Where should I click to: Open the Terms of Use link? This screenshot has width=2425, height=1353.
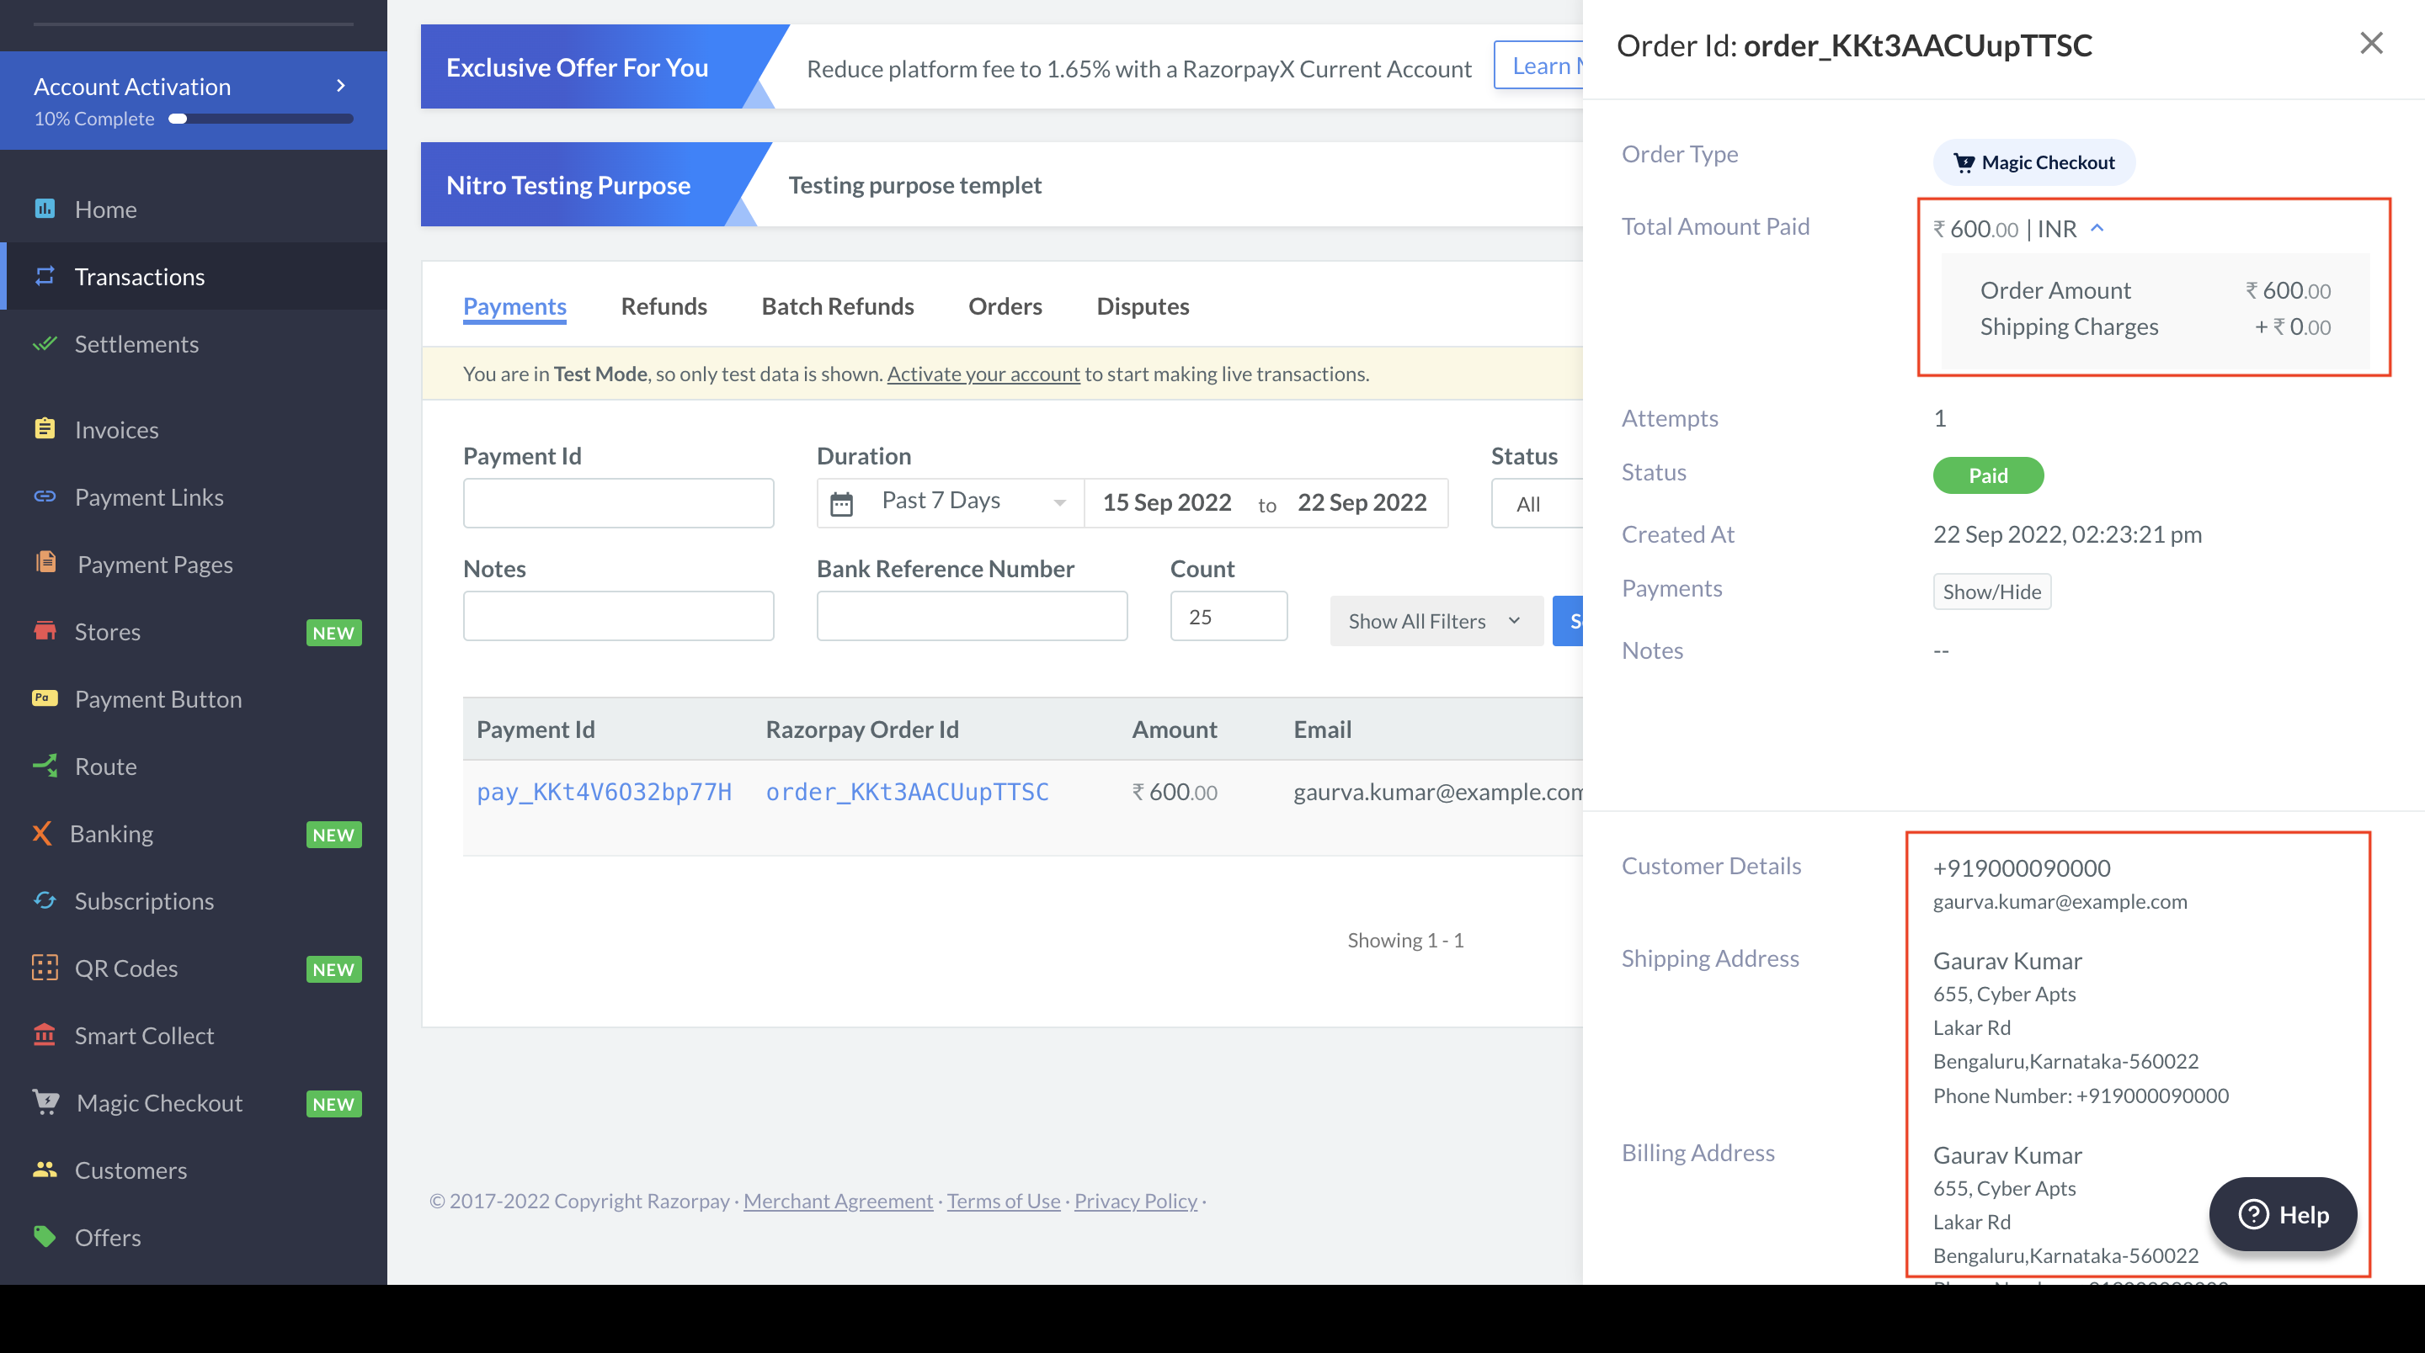[x=1004, y=1201]
